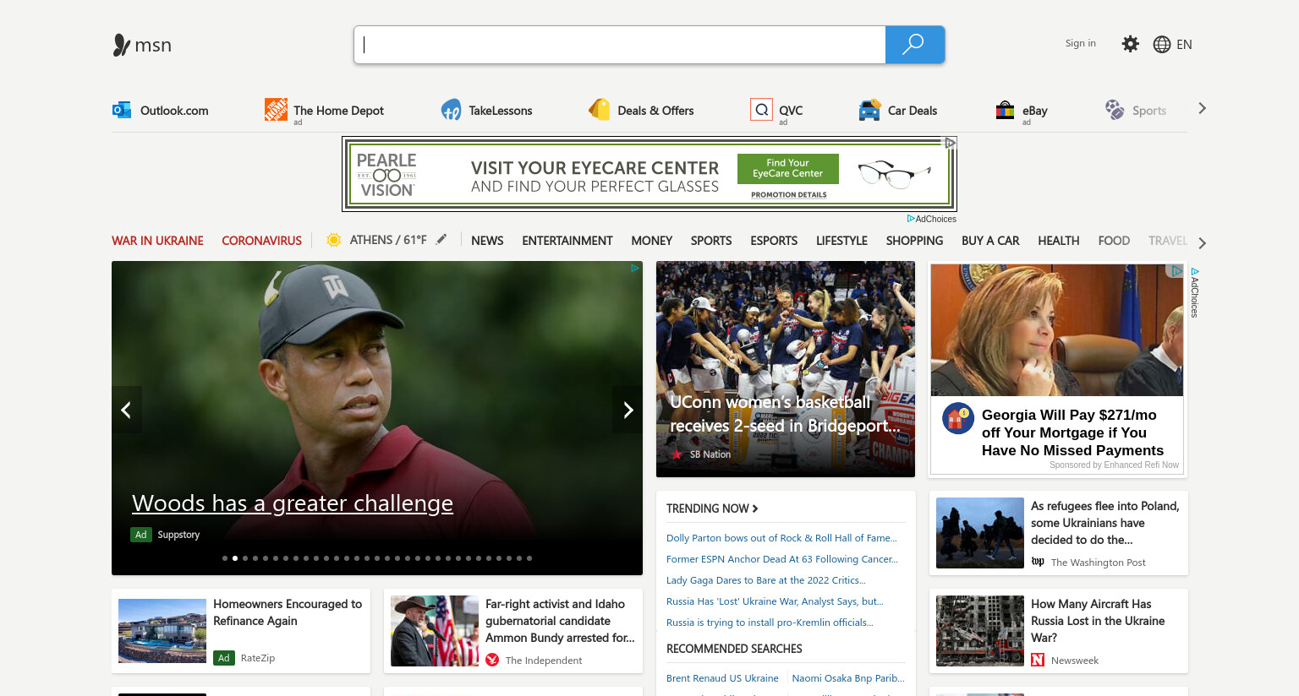Click the sunny weather icon

pyautogui.click(x=334, y=240)
